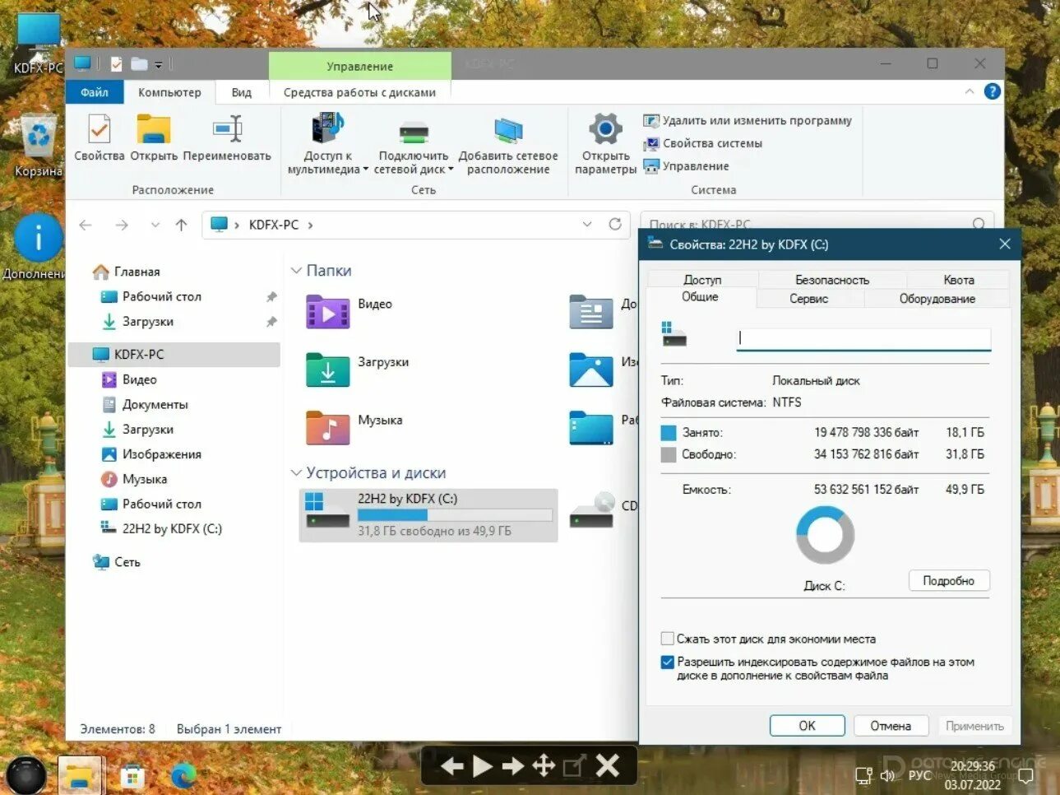Enable Сжать этот диск для экономии места

[668, 639]
